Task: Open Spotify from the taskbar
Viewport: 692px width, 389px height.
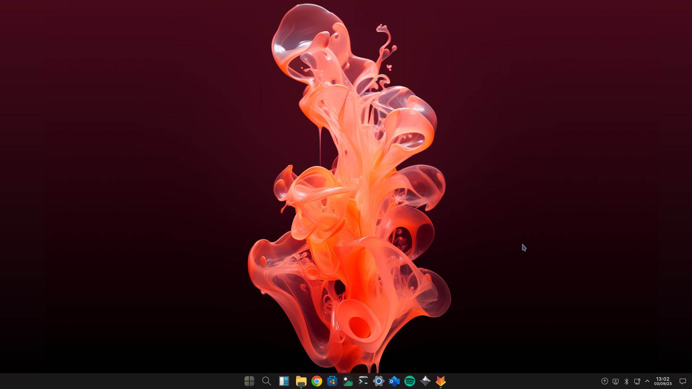Action: [410, 381]
